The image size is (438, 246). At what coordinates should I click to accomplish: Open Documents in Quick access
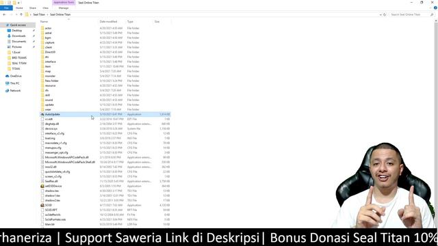pyautogui.click(x=19, y=41)
